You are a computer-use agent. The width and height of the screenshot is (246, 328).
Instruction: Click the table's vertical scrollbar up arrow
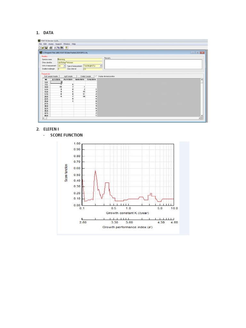[x=202, y=79]
